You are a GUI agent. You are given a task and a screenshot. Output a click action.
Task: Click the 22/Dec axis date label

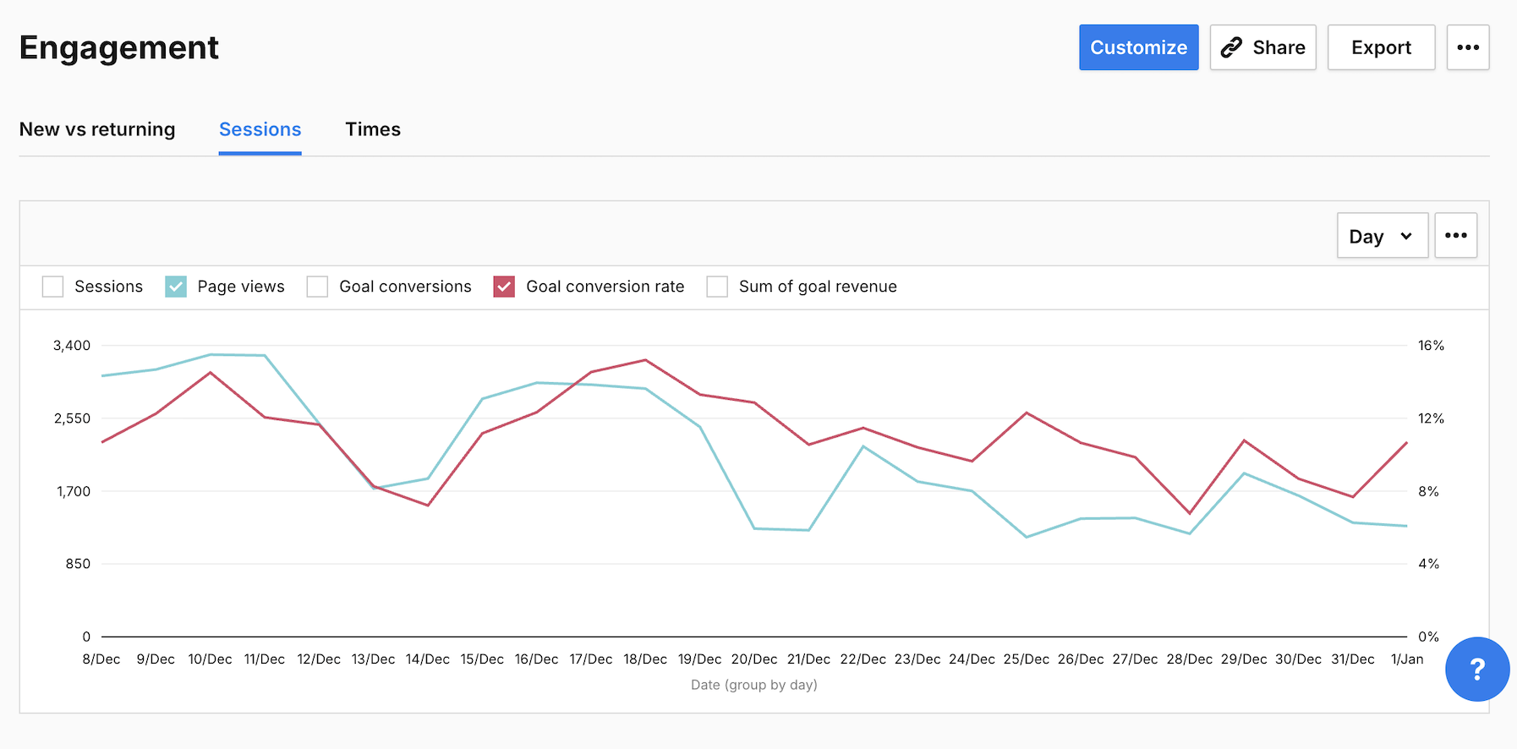[x=863, y=659]
